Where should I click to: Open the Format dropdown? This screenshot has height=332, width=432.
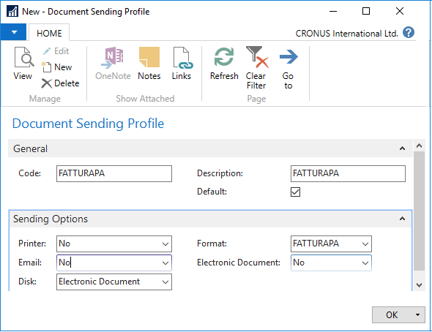pyautogui.click(x=365, y=244)
